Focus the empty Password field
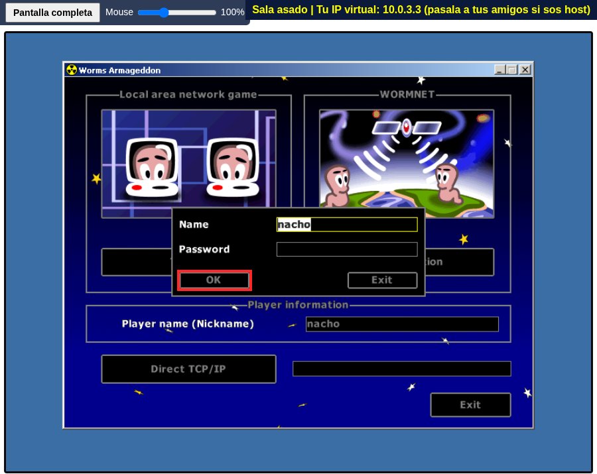Image resolution: width=597 pixels, height=474 pixels. point(347,249)
